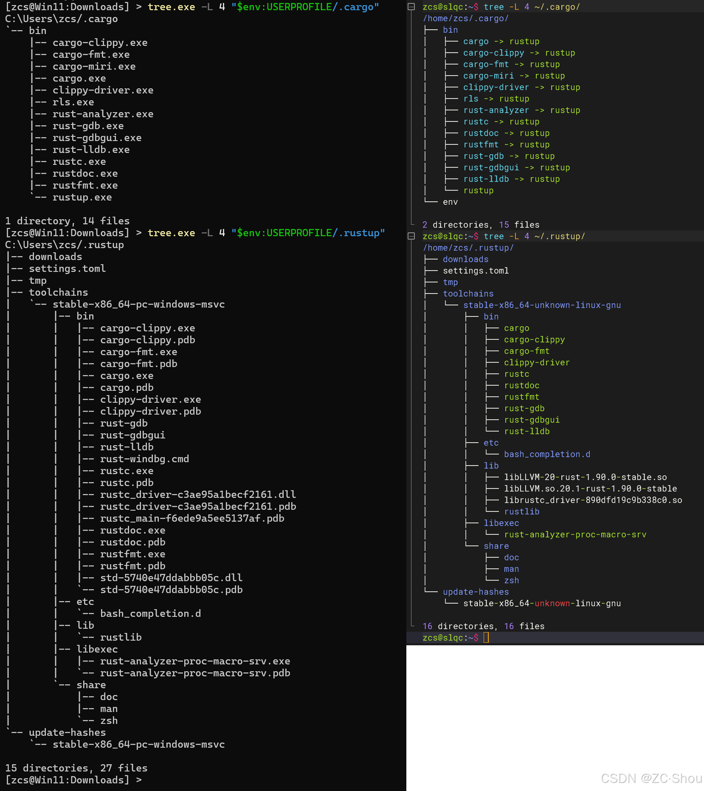Select 'cargo -> rustup' symlink in right terminal

[501, 41]
